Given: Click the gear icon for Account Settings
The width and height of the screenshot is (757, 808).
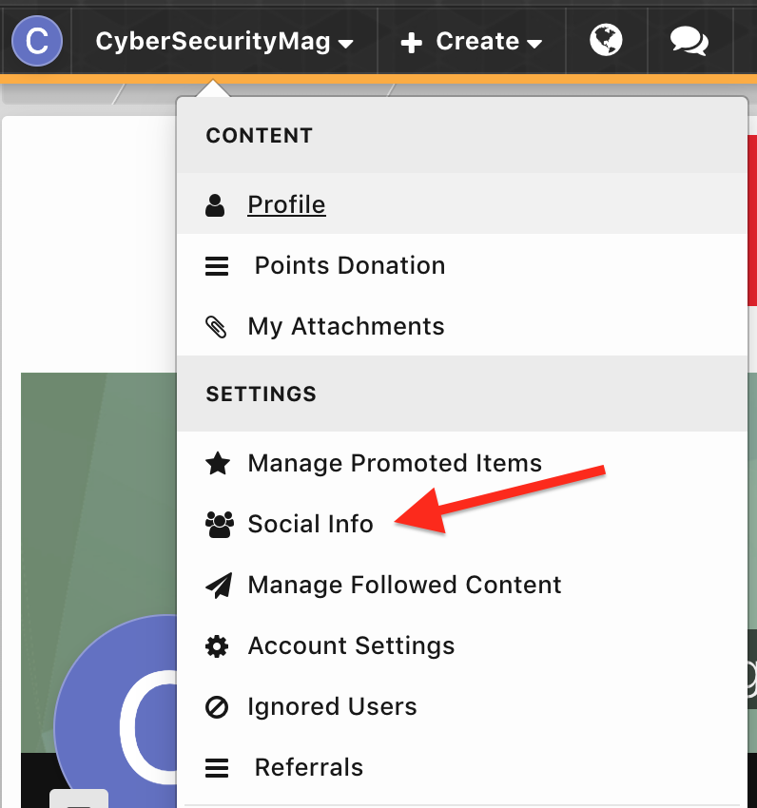Looking at the screenshot, I should pos(217,646).
